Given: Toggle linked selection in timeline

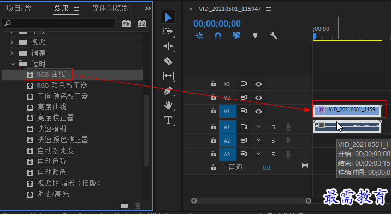Looking at the screenshot, I should [236, 35].
